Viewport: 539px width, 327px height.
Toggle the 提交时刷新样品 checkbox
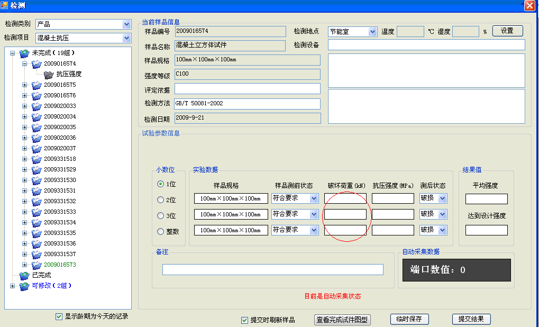244,320
